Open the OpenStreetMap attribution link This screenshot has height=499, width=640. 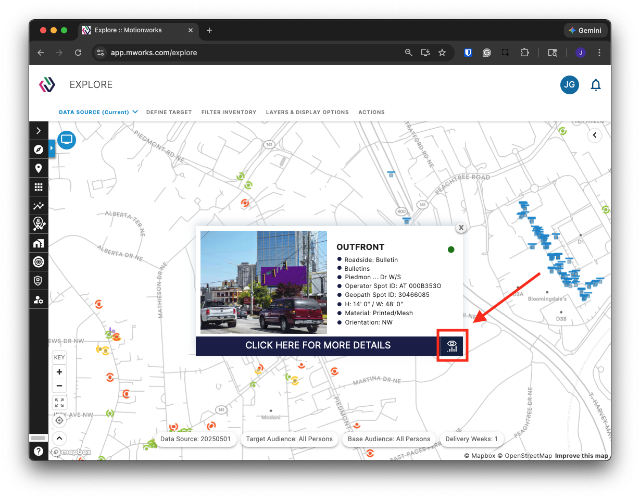tap(525, 456)
